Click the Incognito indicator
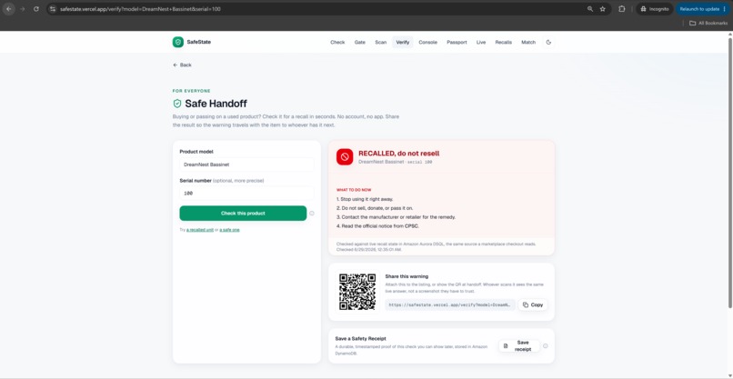This screenshot has width=733, height=379. (x=655, y=9)
